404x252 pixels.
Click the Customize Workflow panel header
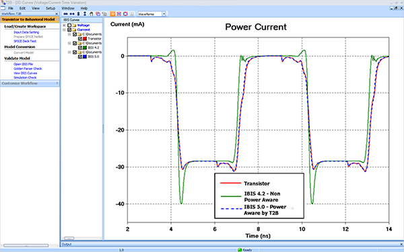30,83
